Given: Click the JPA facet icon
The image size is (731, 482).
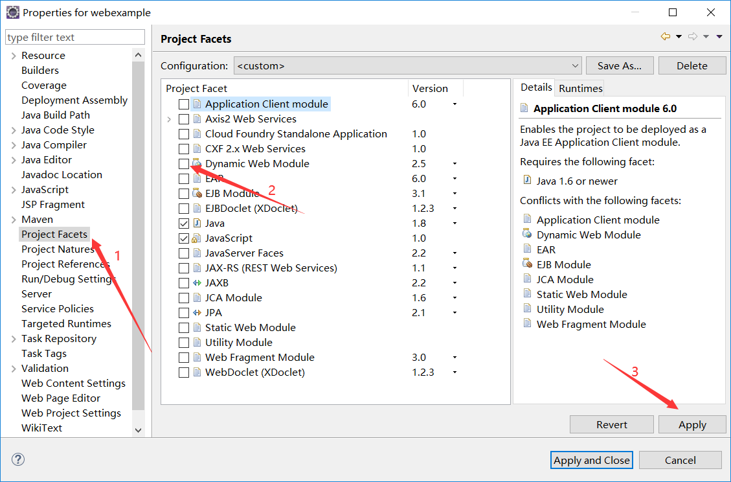Looking at the screenshot, I should click(197, 313).
